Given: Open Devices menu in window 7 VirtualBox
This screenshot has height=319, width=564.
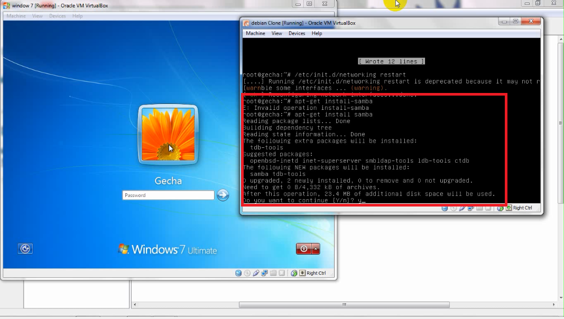Looking at the screenshot, I should (x=58, y=16).
